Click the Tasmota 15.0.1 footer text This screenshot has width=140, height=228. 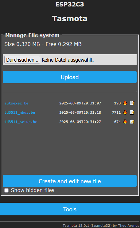(101, 226)
